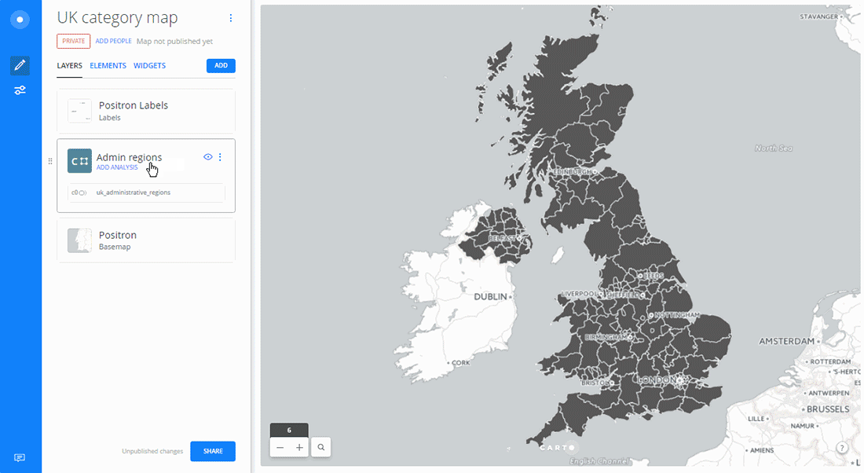Open the kebab menu next to UK category map

230,17
